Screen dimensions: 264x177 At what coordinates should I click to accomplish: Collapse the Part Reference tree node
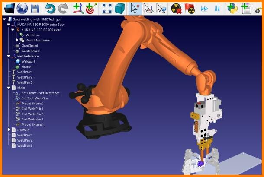[x=8, y=56]
